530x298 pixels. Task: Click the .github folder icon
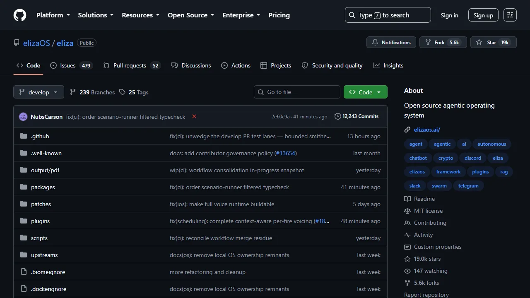24,136
